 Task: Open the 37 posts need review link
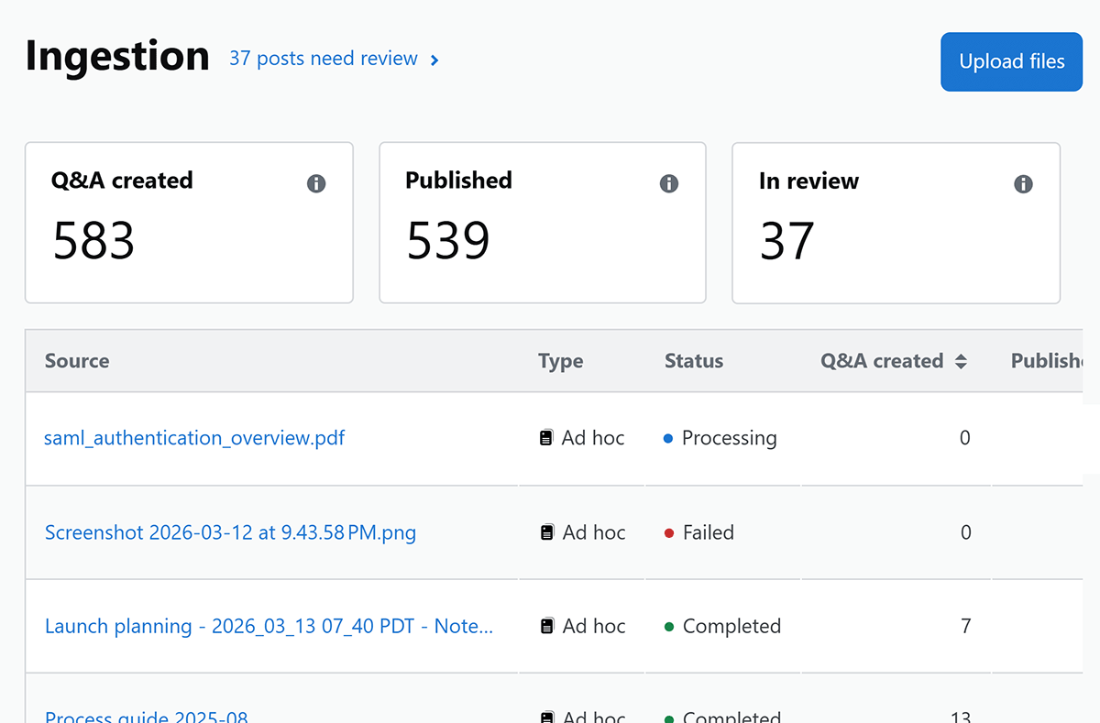pyautogui.click(x=323, y=59)
